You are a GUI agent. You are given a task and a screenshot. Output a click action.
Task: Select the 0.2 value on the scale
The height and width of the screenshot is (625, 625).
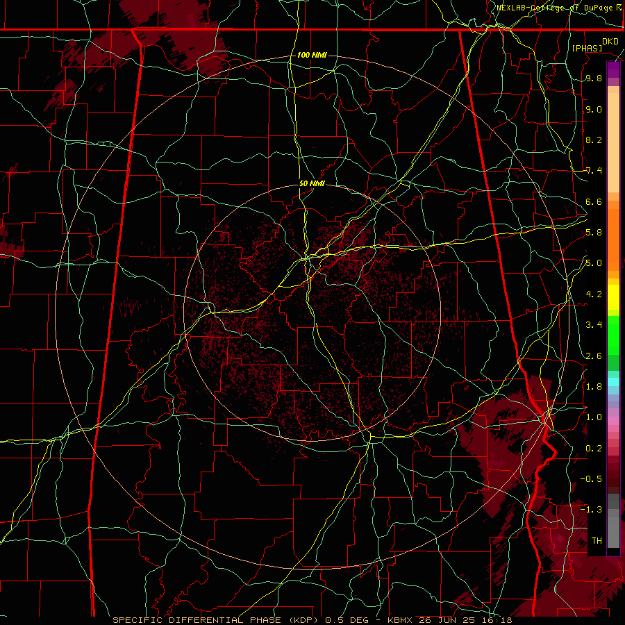[x=594, y=448]
